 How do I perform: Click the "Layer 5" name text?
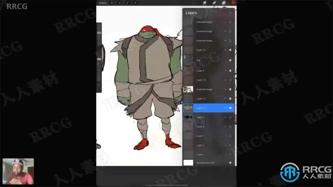pos(200,117)
